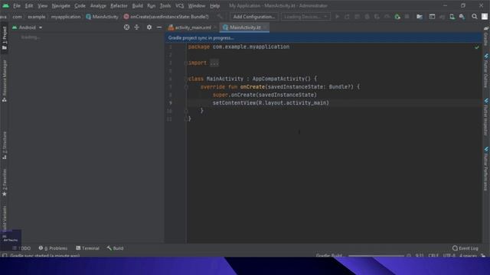Click the Gradle Build progress bar
The image size is (490, 275).
click(376, 256)
